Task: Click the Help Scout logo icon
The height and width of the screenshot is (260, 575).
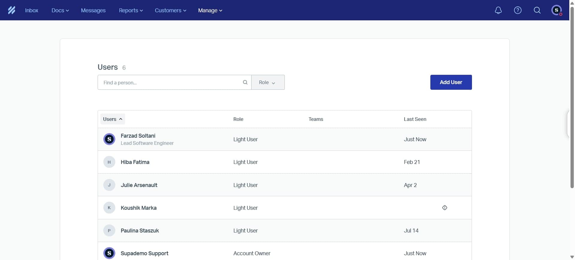Action: (x=11, y=10)
